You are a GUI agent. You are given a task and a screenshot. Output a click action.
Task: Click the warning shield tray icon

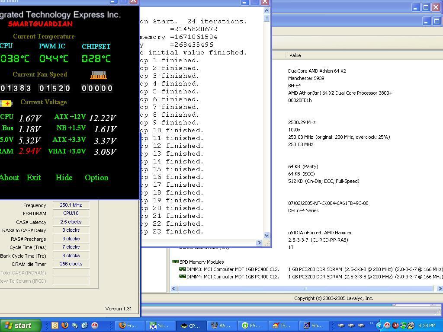click(411, 326)
